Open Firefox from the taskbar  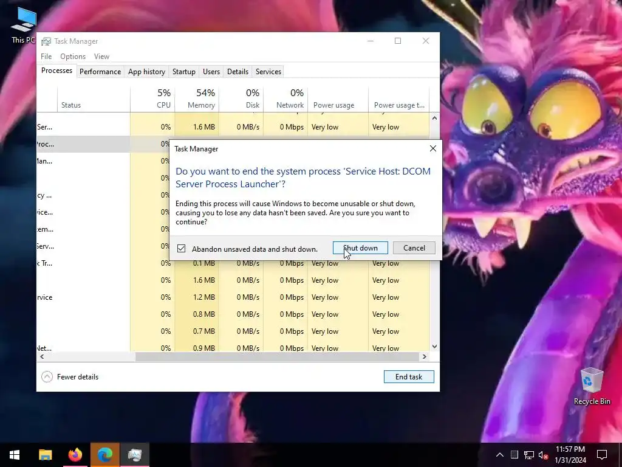[75, 455]
